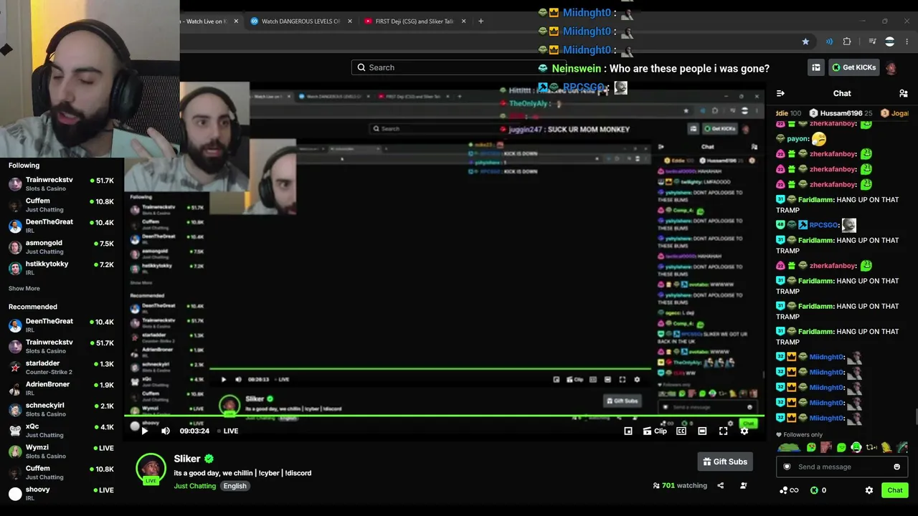The height and width of the screenshot is (516, 918).
Task: Bookmark this page with star
Action: pyautogui.click(x=805, y=42)
